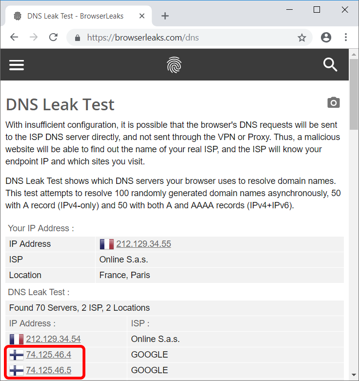Image resolution: width=359 pixels, height=381 pixels.
Task: Follow the 74.125.46.4 Google server link
Action: click(x=48, y=354)
